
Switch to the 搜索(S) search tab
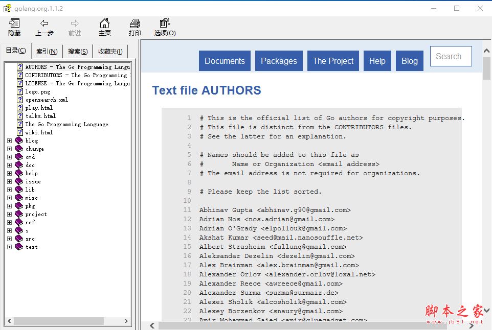pos(78,52)
